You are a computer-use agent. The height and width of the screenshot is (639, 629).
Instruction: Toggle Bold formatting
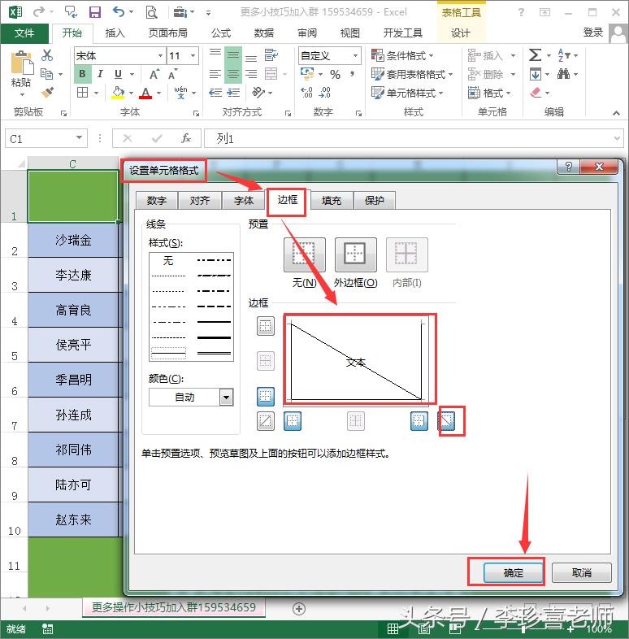coord(82,74)
